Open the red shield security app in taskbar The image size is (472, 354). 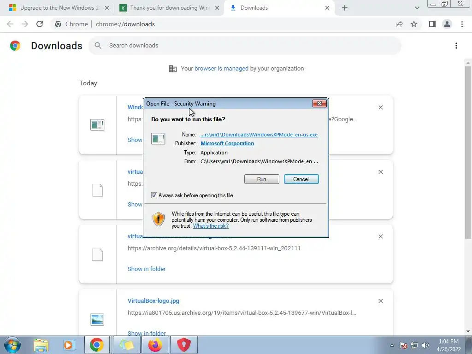tap(184, 345)
